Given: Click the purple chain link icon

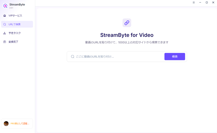Looking at the screenshot, I should click(x=127, y=23).
